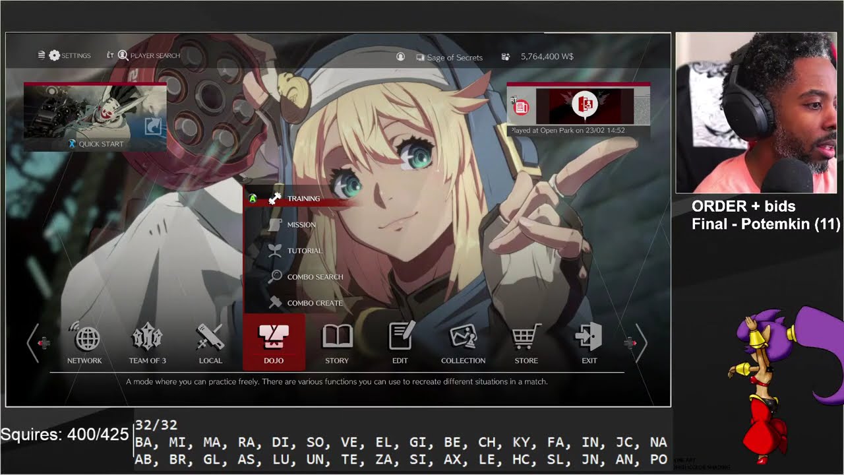Select the Dojo uniform icon
Image resolution: width=844 pixels, height=475 pixels.
(x=273, y=337)
